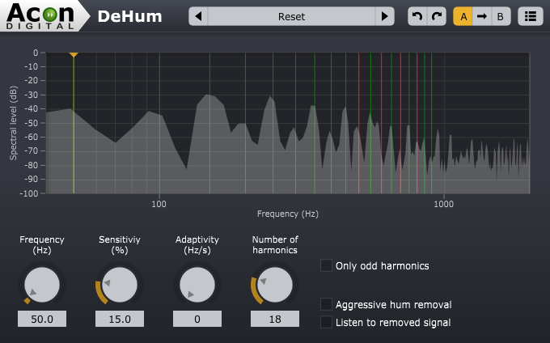Click the Acon Digital logo
Image resolution: width=550 pixels, height=343 pixels.
[40, 15]
